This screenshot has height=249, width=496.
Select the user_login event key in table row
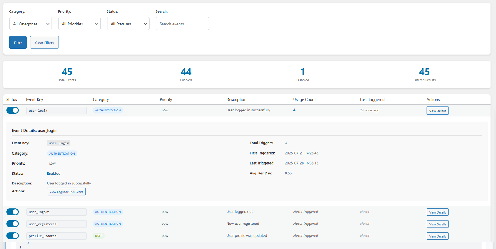(x=56, y=111)
